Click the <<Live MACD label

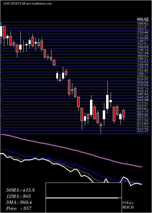128,205
